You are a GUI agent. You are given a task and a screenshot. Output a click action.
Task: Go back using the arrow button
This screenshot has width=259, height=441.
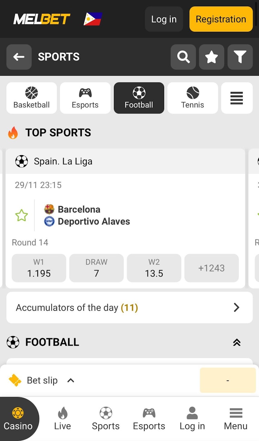(x=19, y=57)
